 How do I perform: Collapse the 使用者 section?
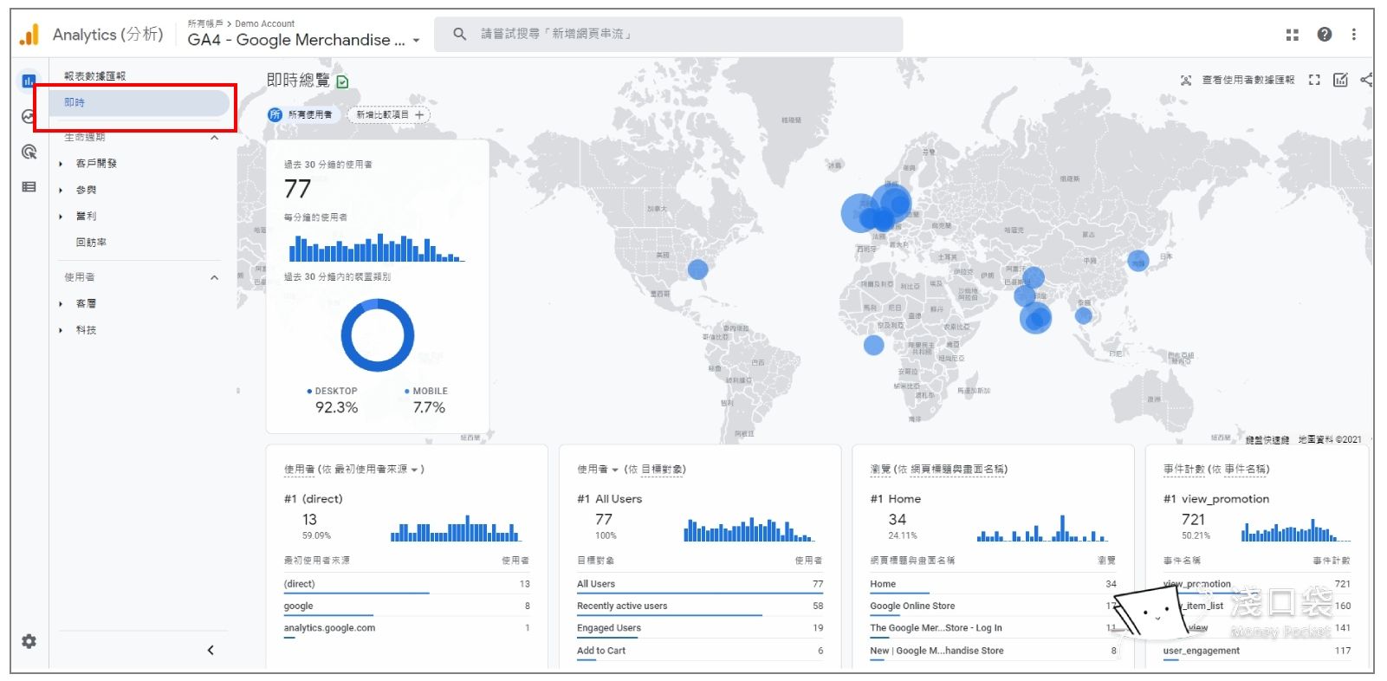click(x=214, y=277)
